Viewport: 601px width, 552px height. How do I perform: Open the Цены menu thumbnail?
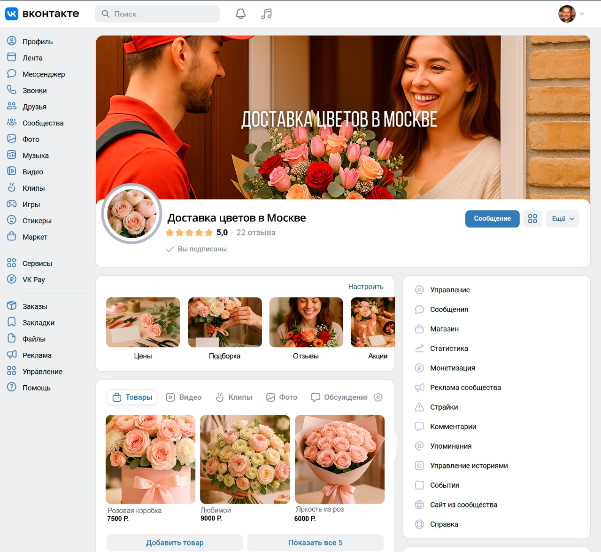[x=143, y=322]
